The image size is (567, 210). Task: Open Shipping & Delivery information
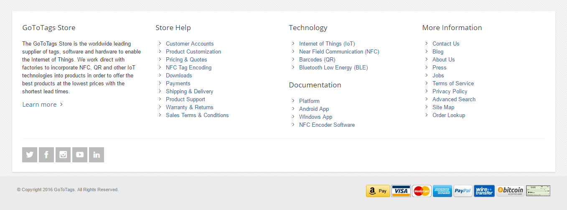click(189, 92)
